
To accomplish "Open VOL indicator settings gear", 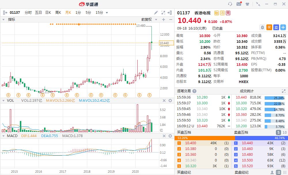I will [170, 101].
